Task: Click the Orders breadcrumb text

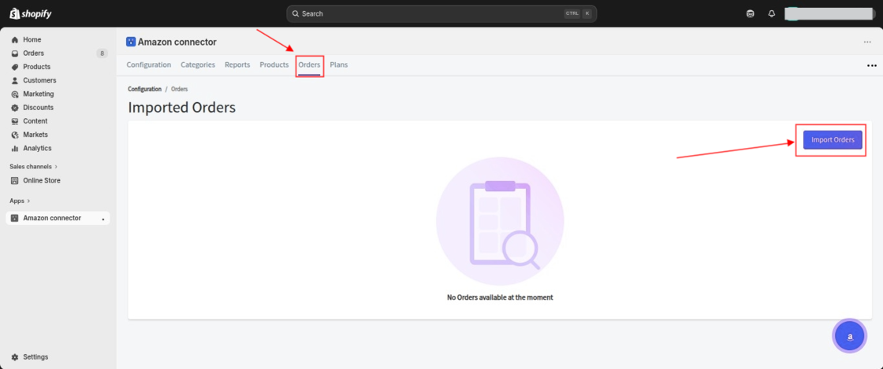Action: [x=180, y=90]
